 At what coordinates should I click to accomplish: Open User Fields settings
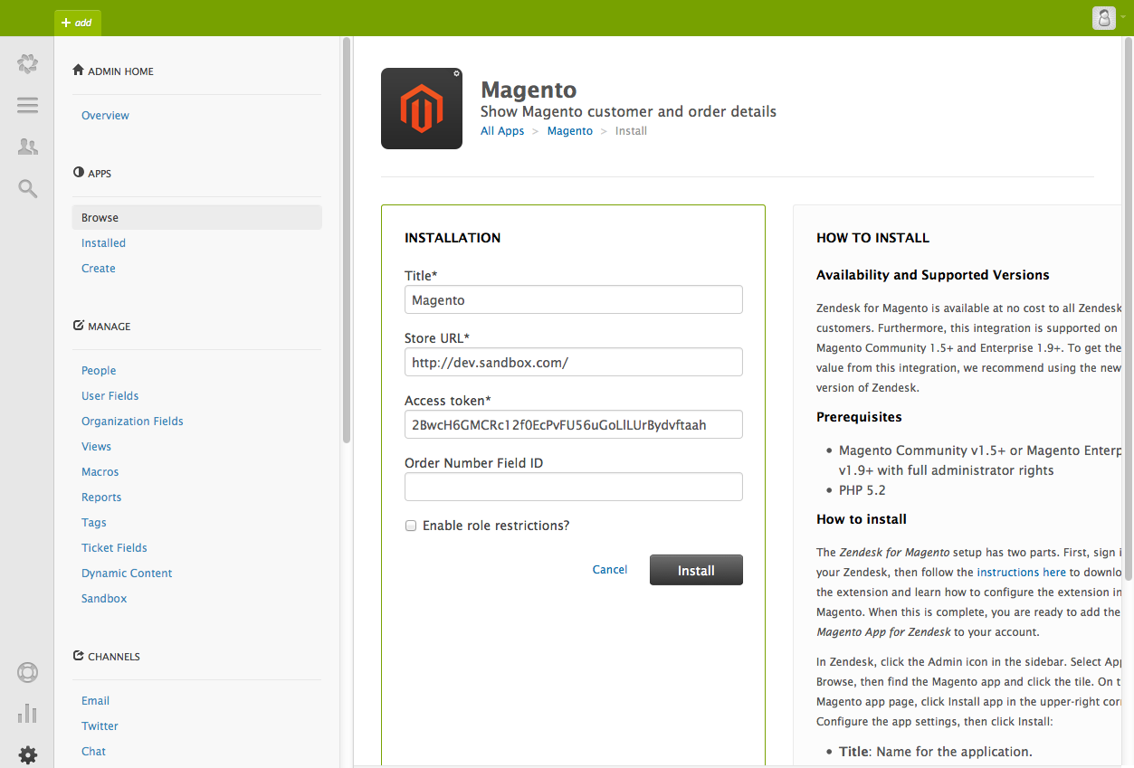pos(110,396)
